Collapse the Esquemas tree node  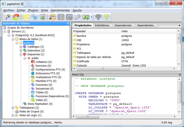pos(21,54)
